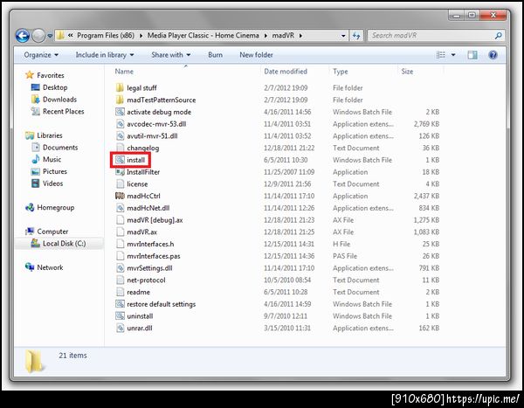This screenshot has width=524, height=408.
Task: Click Media Player Classic breadcrumb segment
Action: [203, 36]
